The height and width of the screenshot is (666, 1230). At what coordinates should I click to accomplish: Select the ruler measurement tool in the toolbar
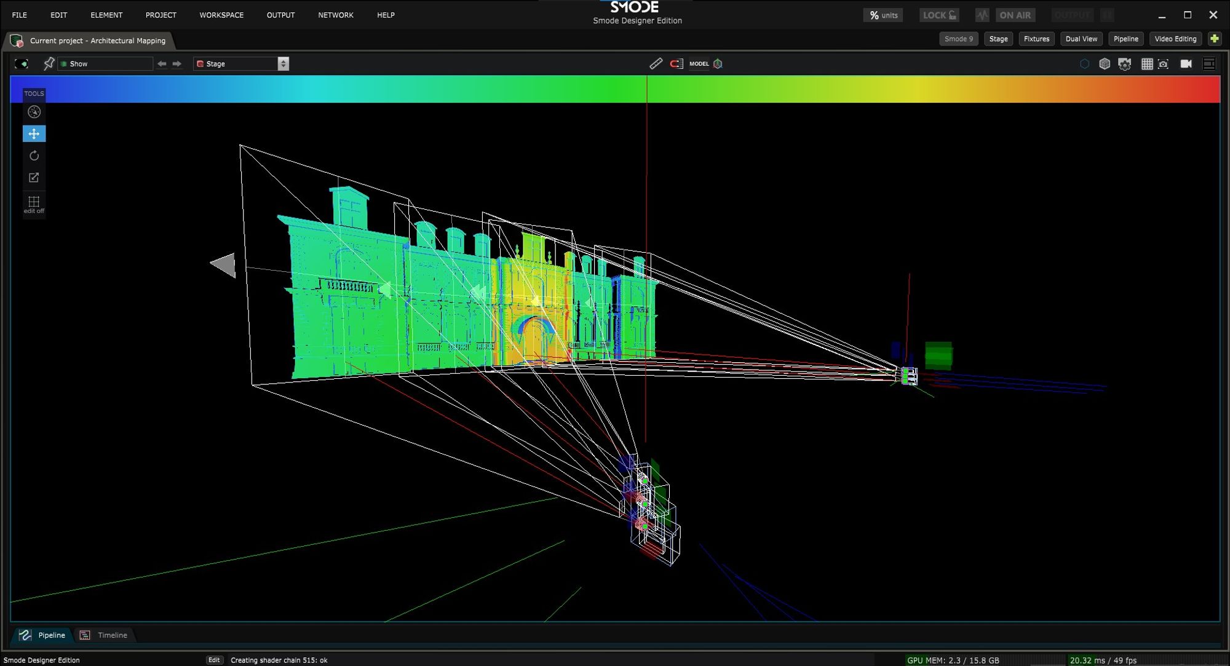pos(656,63)
